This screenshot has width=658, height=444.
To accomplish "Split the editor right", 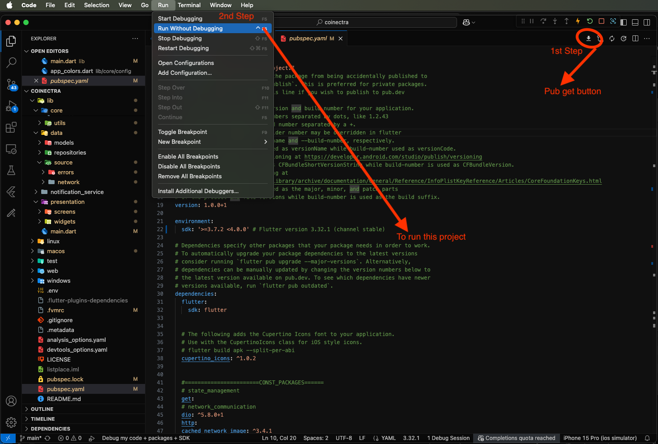I will point(635,39).
